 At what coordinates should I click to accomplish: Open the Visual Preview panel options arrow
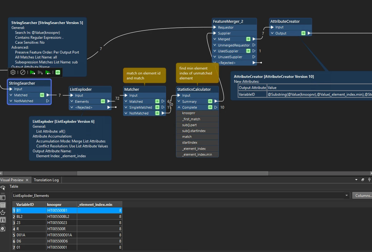(x=356, y=180)
